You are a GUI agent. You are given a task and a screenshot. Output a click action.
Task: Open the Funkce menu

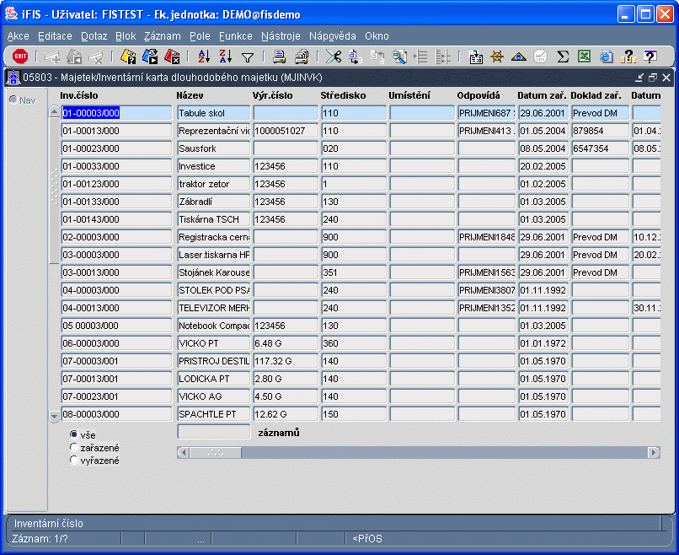tap(236, 36)
